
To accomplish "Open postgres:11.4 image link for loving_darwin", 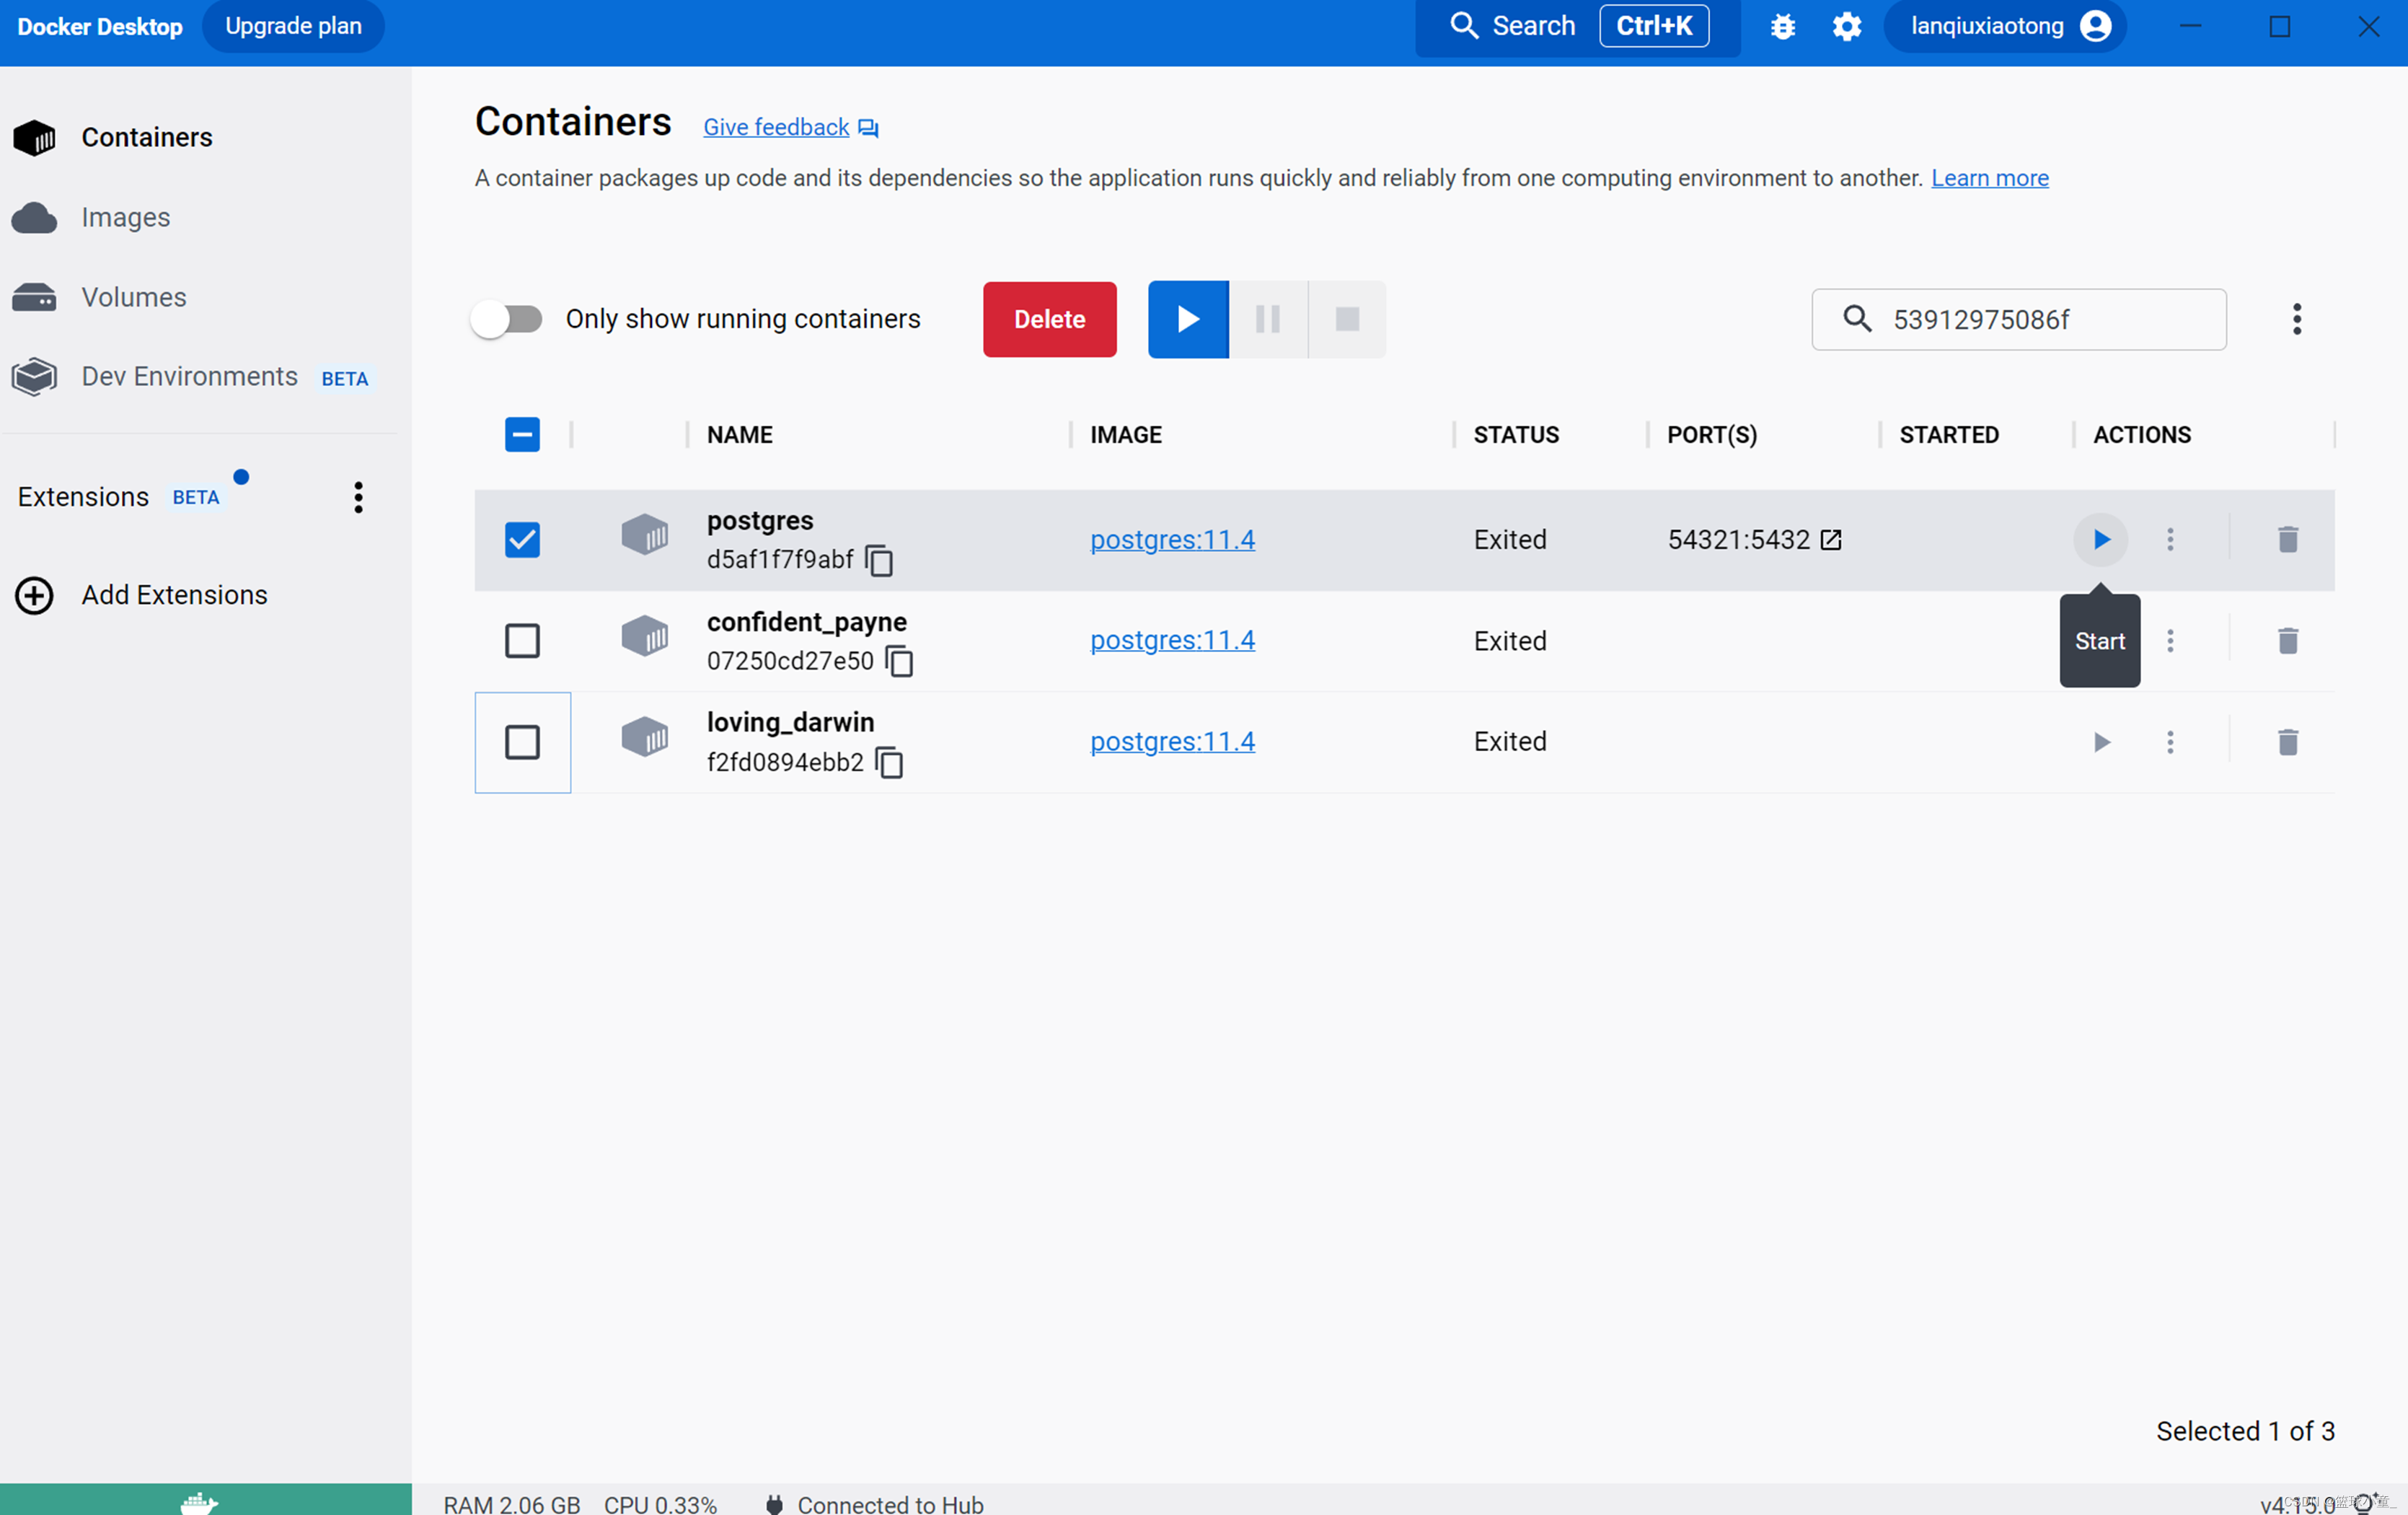I will [1172, 742].
